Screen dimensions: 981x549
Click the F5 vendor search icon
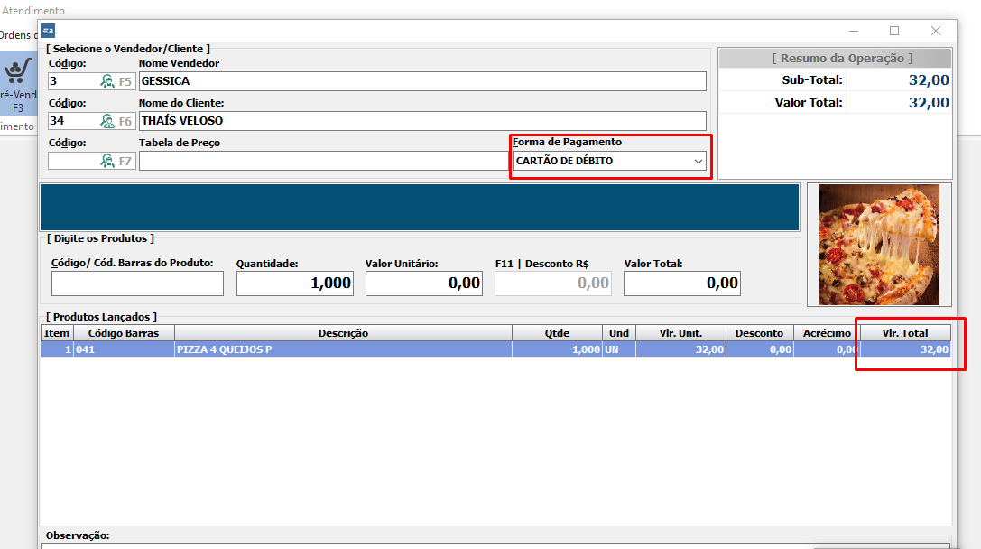[x=107, y=81]
